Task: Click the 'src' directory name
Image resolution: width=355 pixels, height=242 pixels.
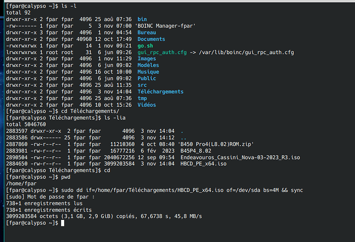Action: [142, 85]
